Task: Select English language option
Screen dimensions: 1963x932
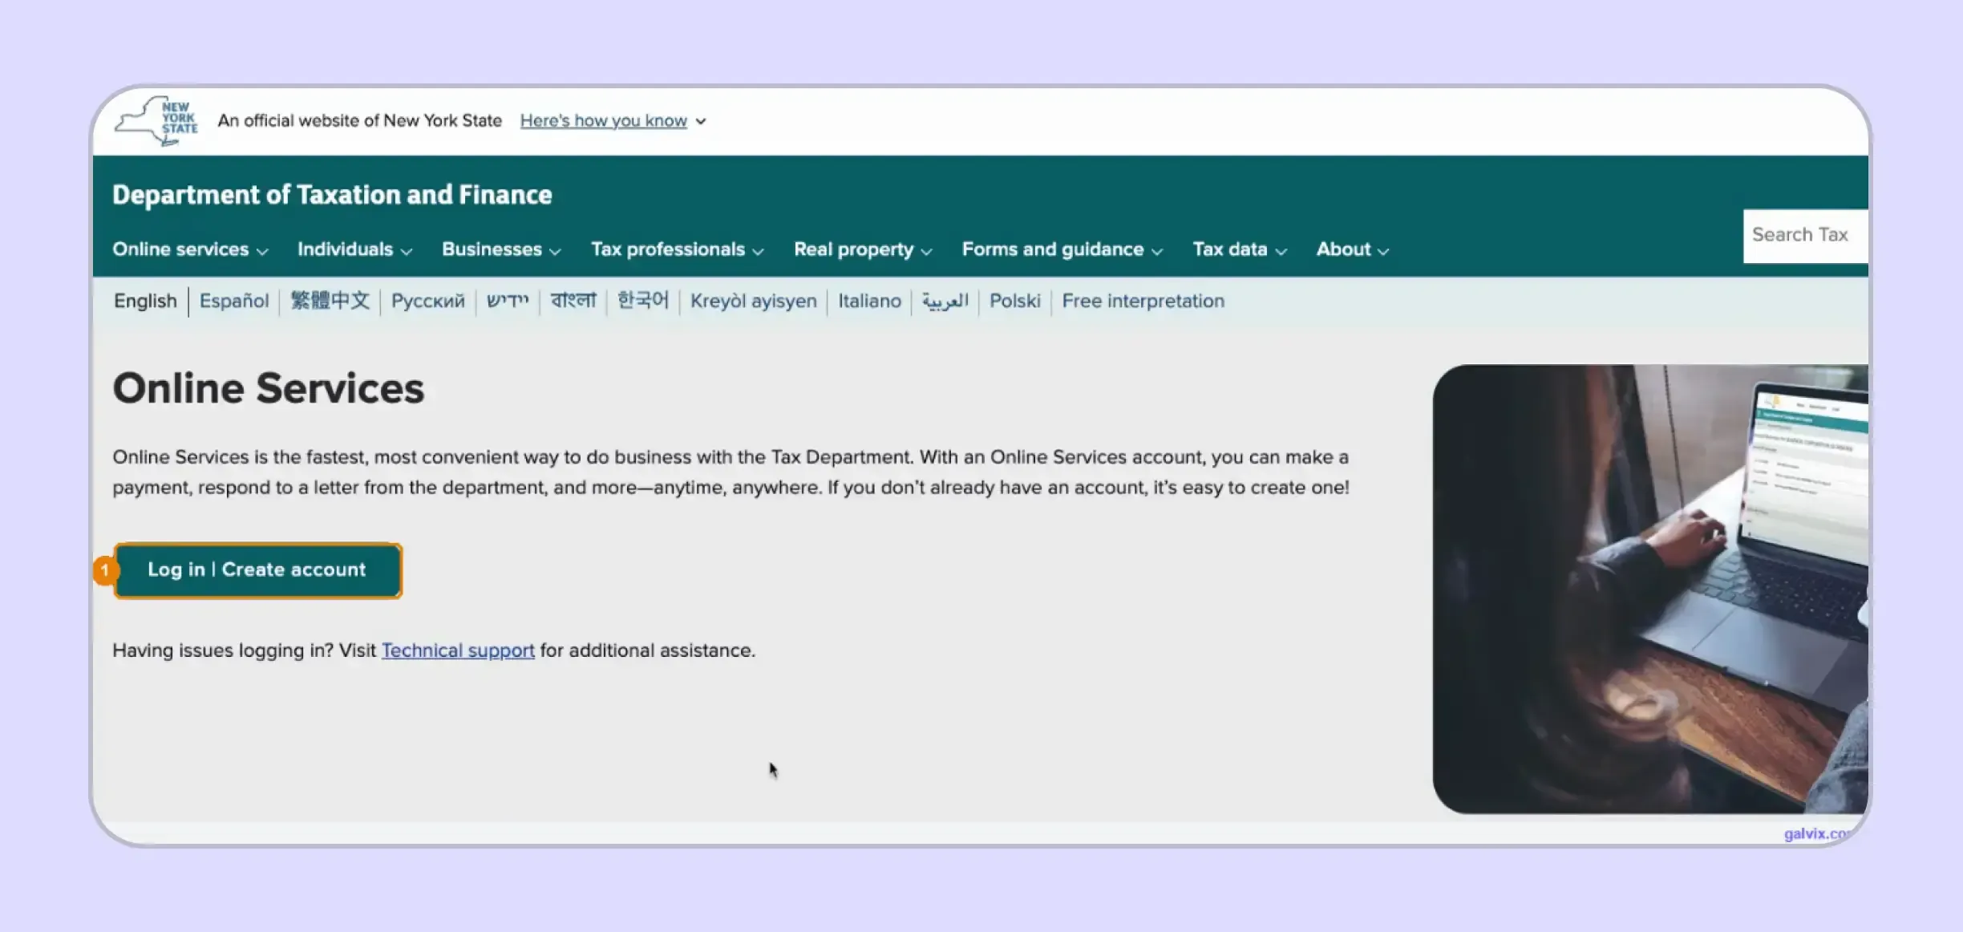Action: 145,301
